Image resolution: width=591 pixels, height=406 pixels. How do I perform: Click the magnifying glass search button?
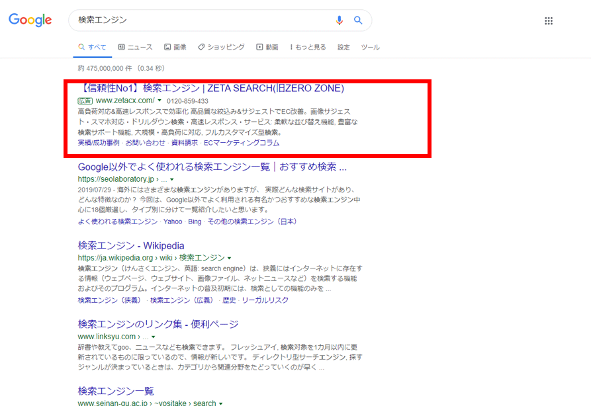pos(358,20)
